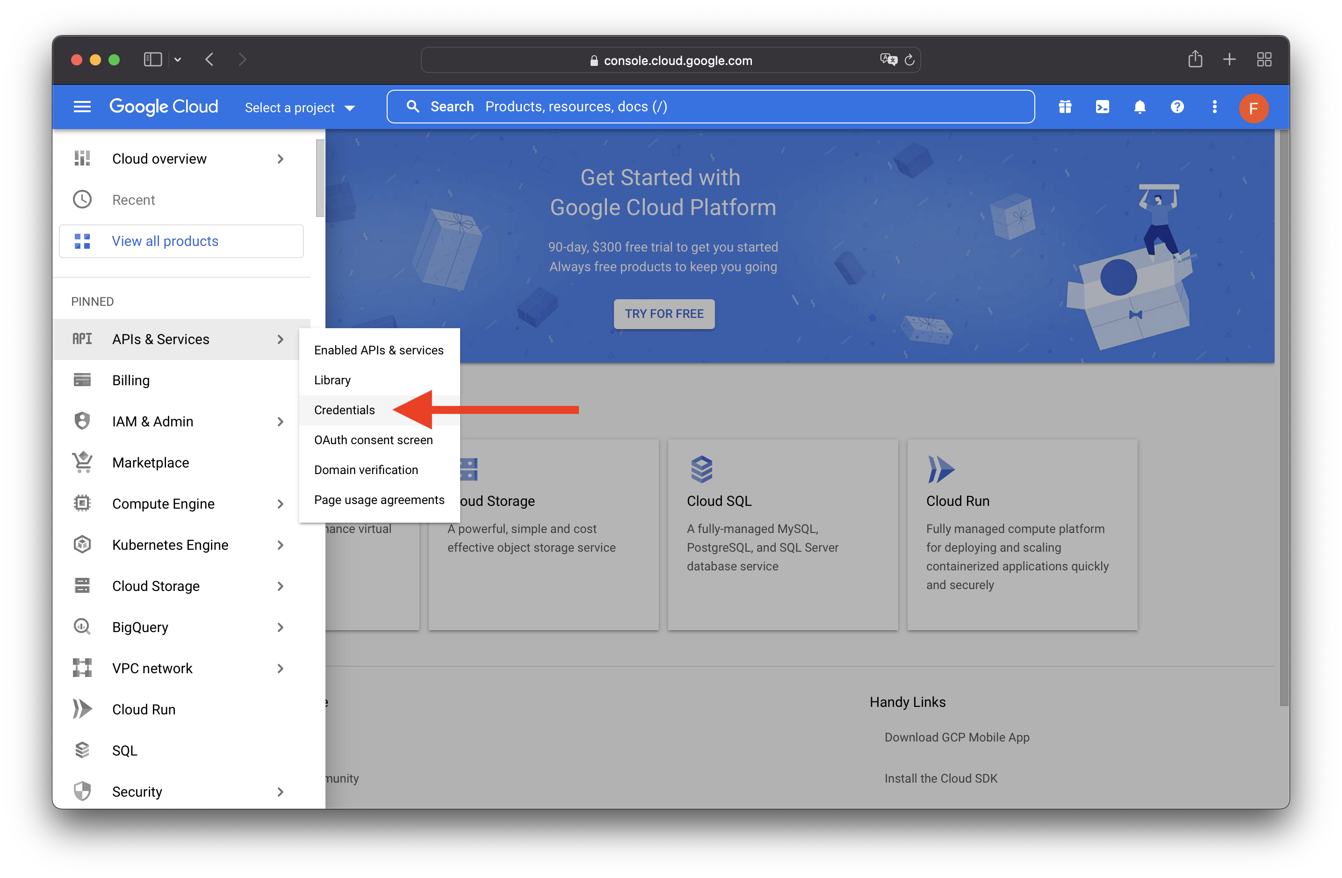Expand the VPC network chevron
The height and width of the screenshot is (878, 1342).
pyautogui.click(x=280, y=668)
